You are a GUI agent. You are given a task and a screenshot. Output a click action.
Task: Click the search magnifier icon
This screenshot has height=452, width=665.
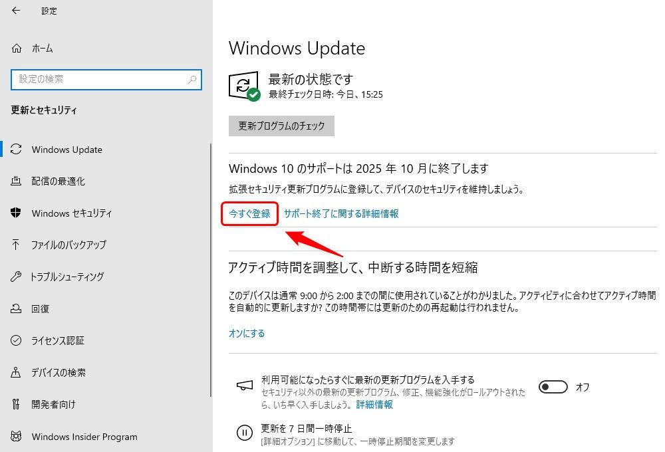(192, 79)
